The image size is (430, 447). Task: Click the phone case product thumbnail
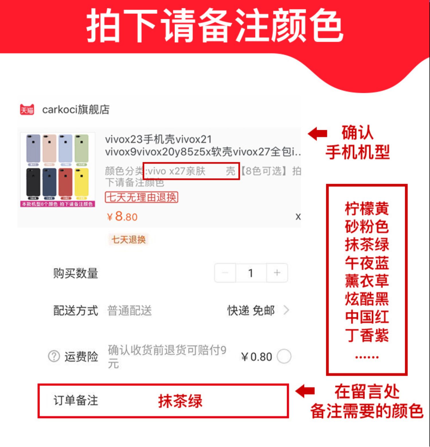click(x=57, y=170)
